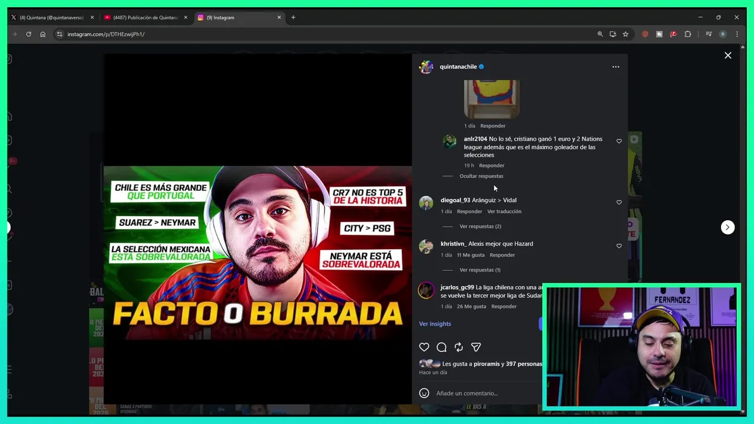Open Chrome profile avatar R
Screen dimensions: 754x424
(723, 34)
